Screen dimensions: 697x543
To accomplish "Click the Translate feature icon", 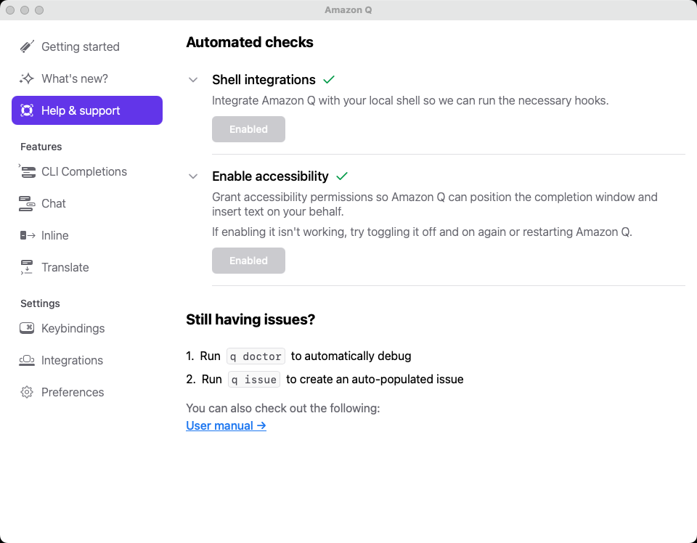I will pos(27,267).
